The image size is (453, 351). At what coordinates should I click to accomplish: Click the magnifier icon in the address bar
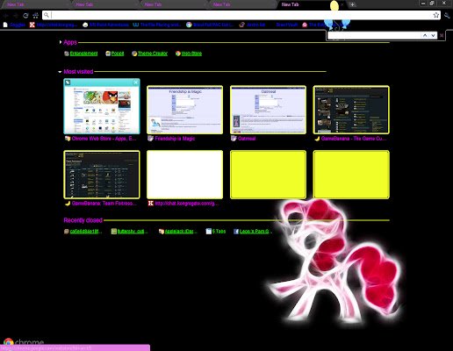point(47,15)
